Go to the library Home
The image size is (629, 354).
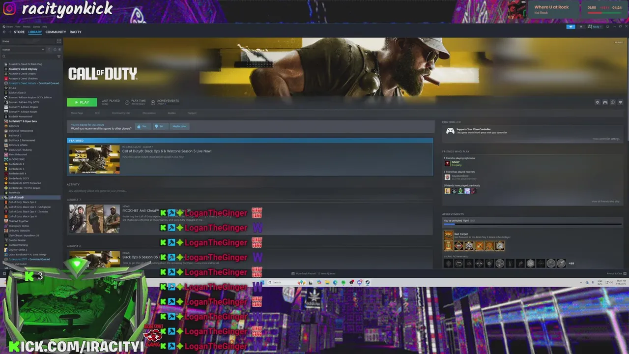27,41
